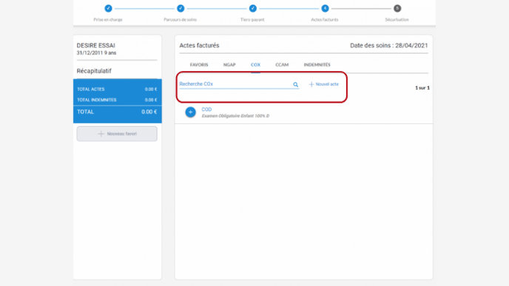Click the Nouvel acte link

(x=323, y=84)
